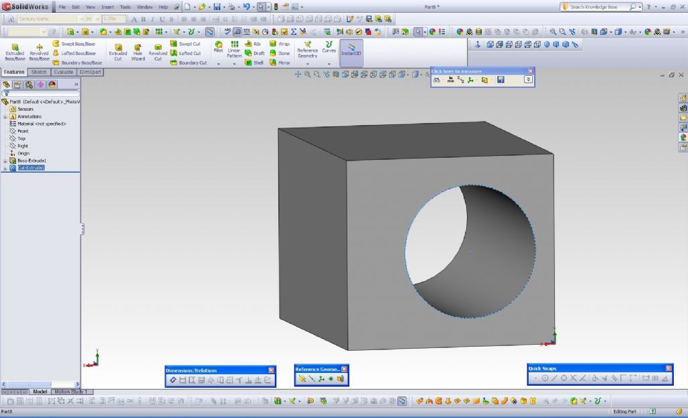Select the Boundary Cut tool

188,62
